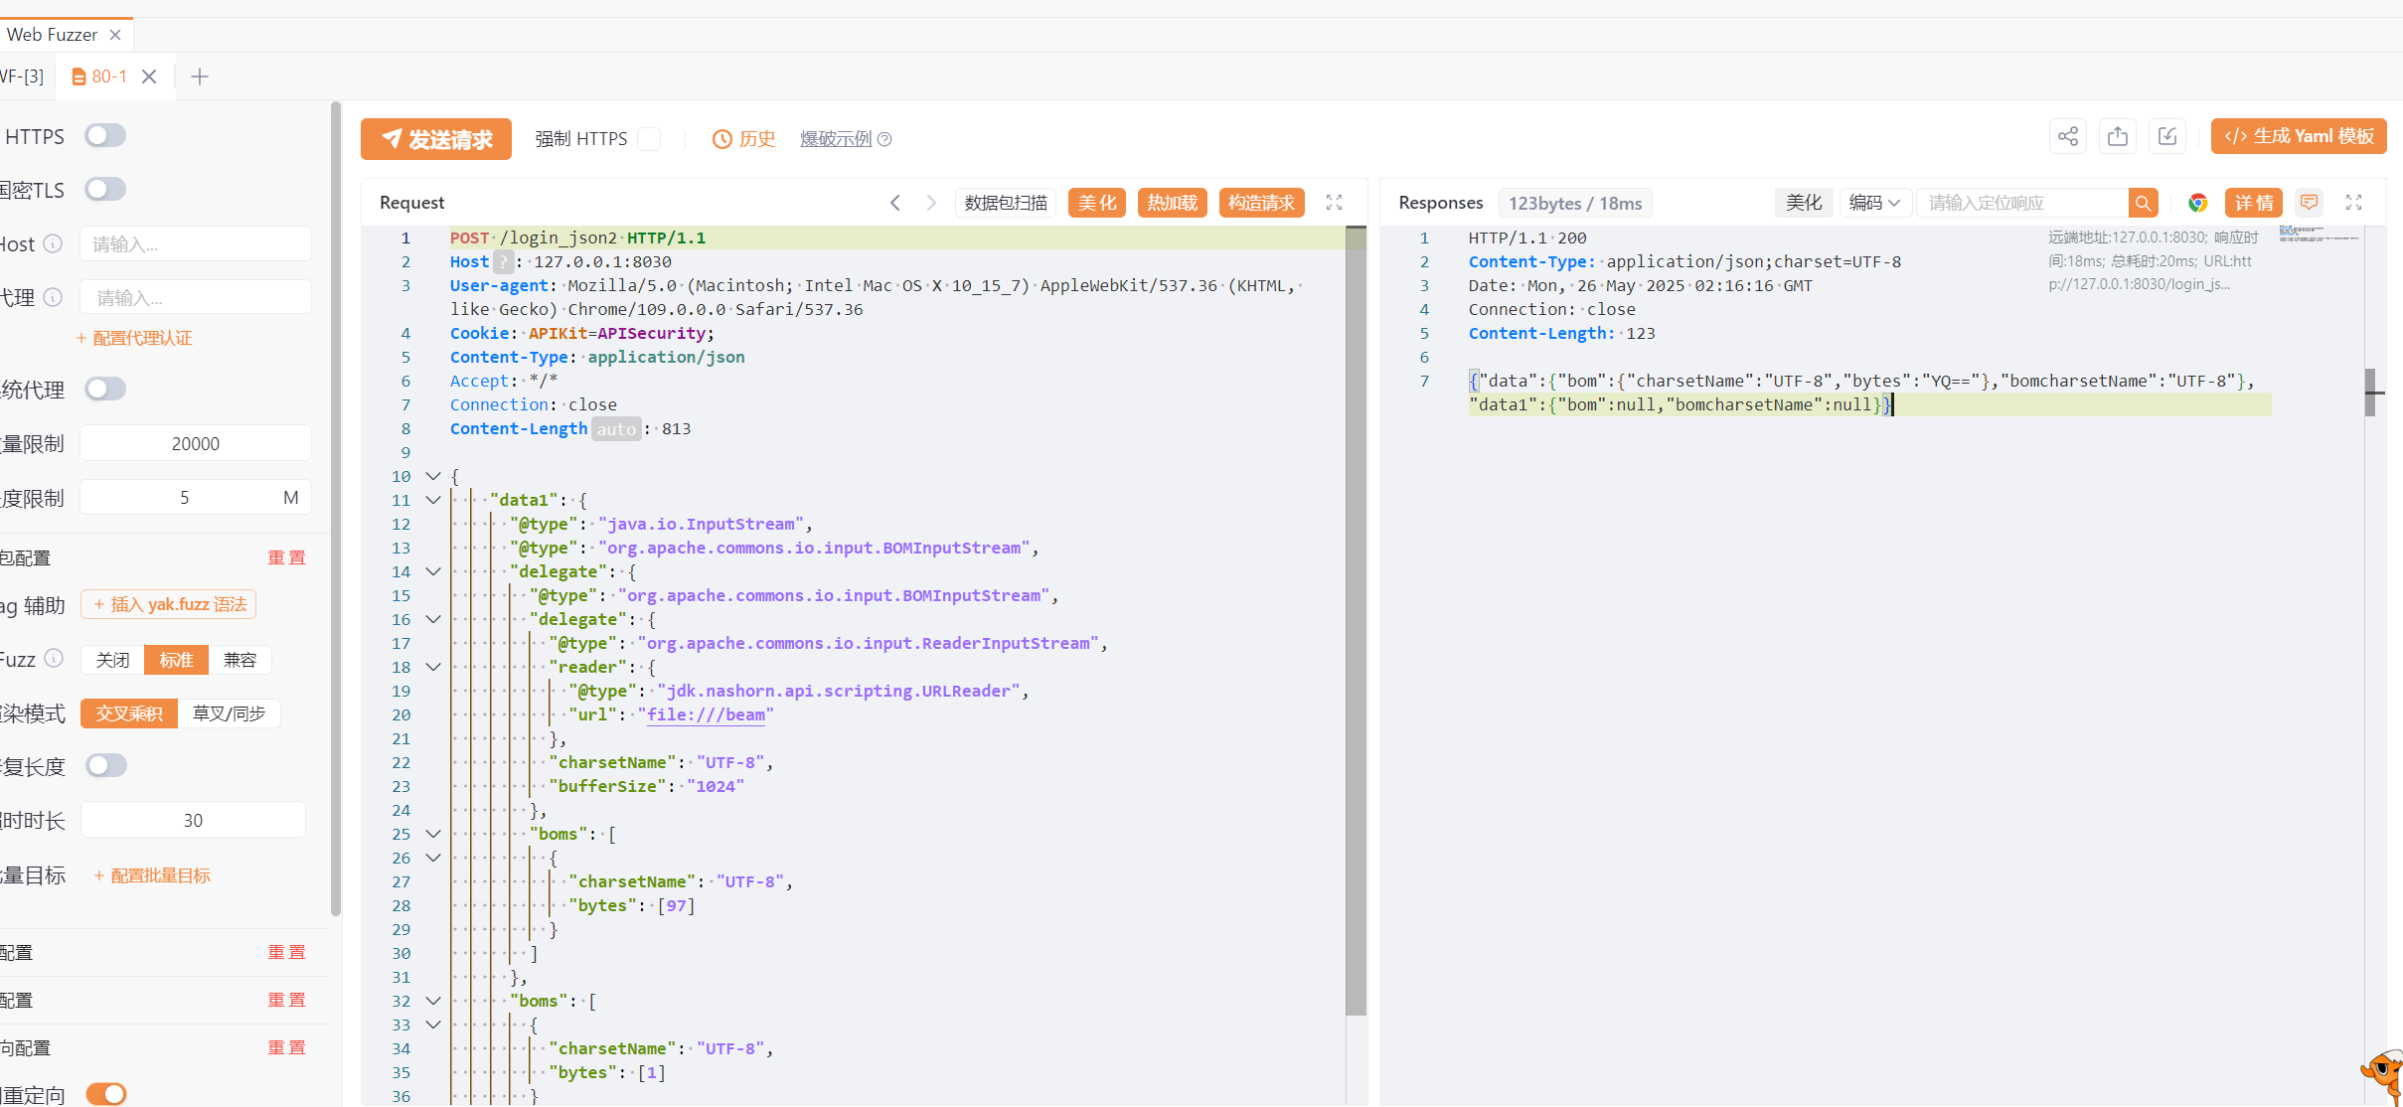
Task: Open response in Chrome browser icon
Action: [x=2198, y=203]
